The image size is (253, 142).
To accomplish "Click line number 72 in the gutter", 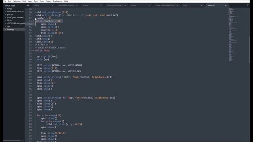I will pyautogui.click(x=30, y=77).
